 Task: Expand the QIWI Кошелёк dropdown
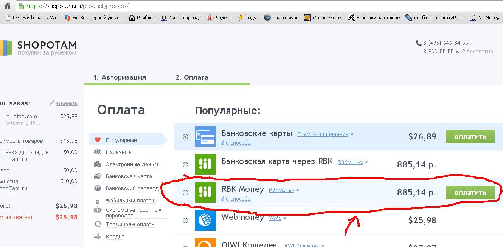pyautogui.click(x=303, y=246)
